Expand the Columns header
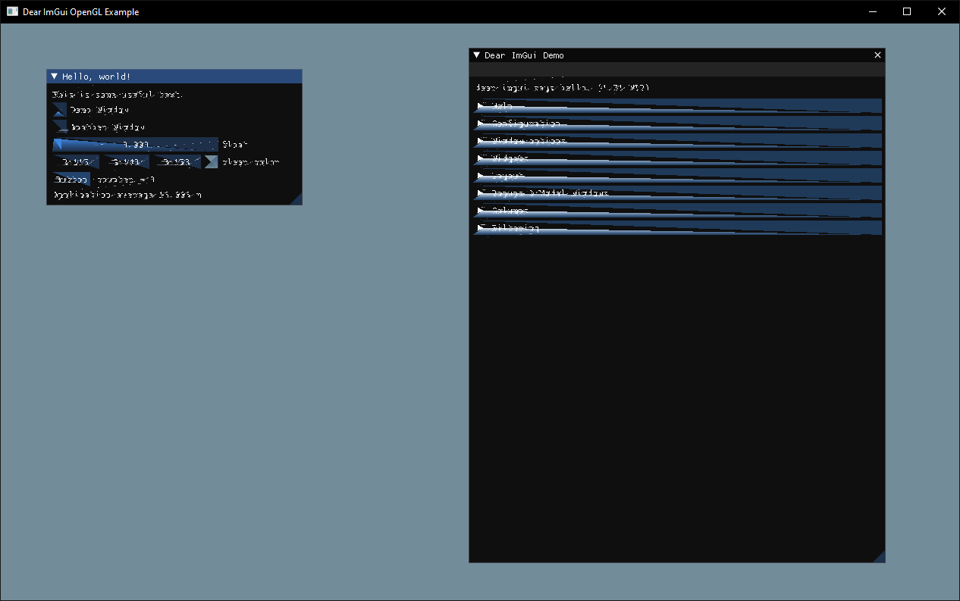This screenshot has width=960, height=601. click(677, 211)
